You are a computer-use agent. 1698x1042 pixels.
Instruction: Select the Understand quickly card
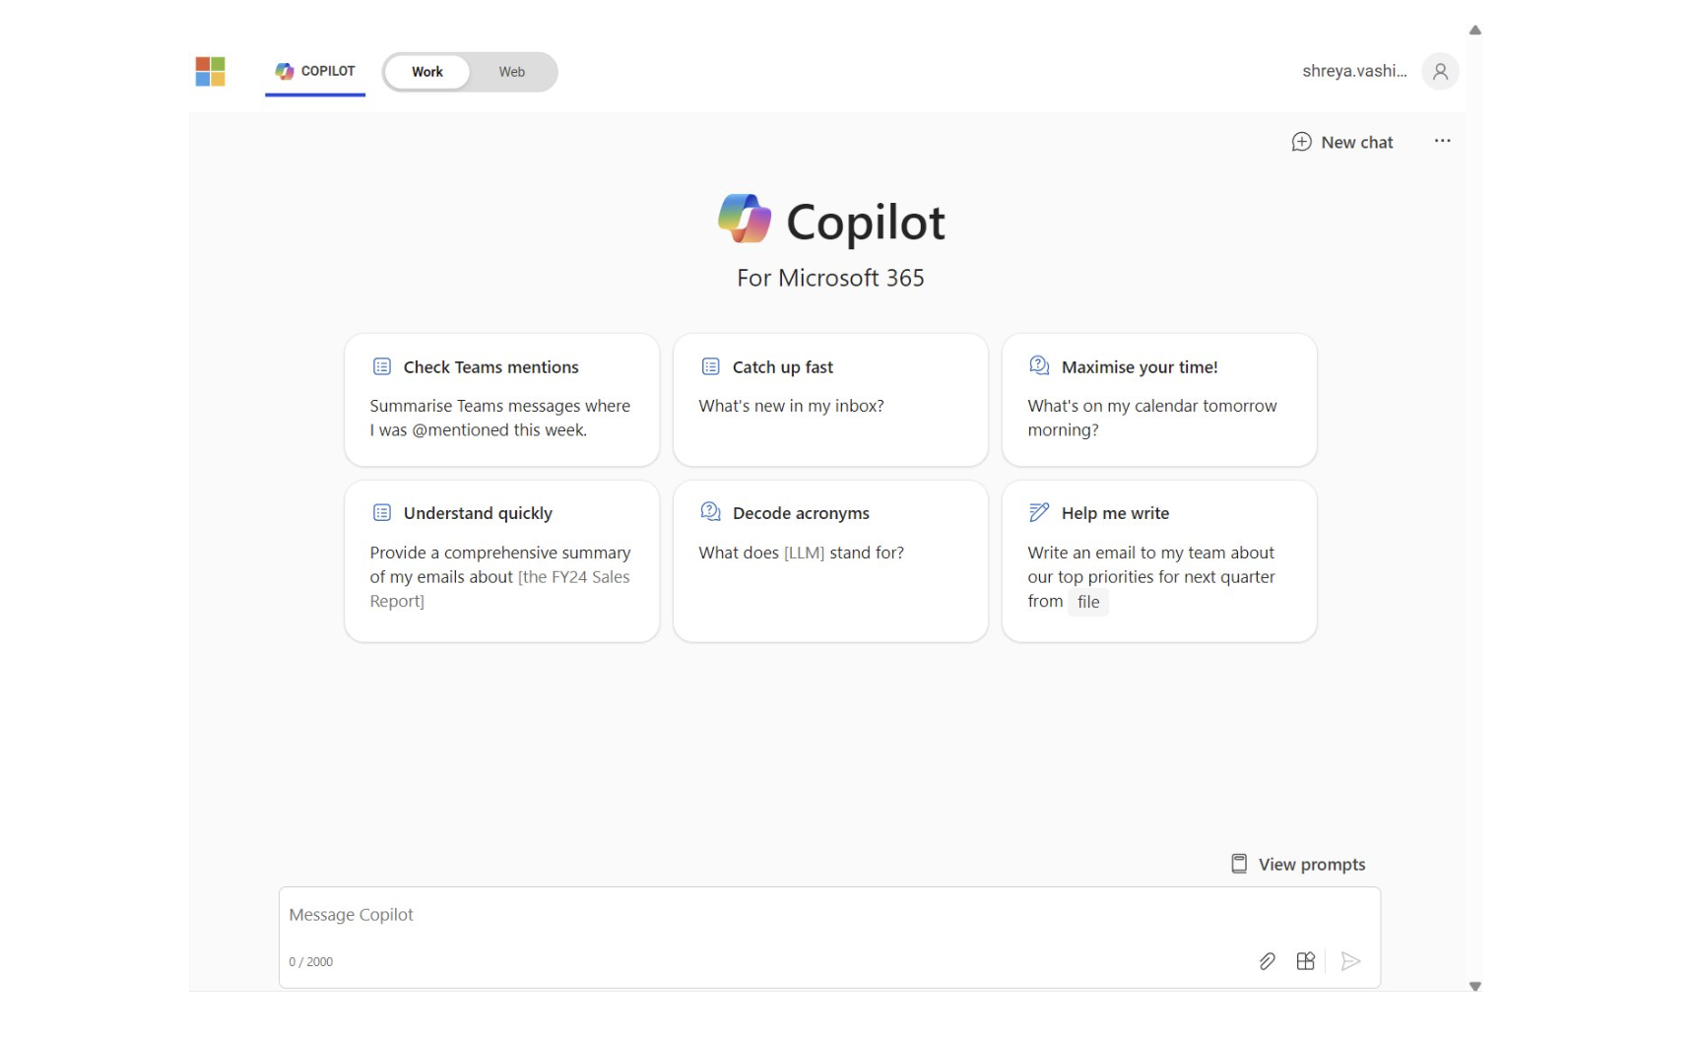(501, 561)
